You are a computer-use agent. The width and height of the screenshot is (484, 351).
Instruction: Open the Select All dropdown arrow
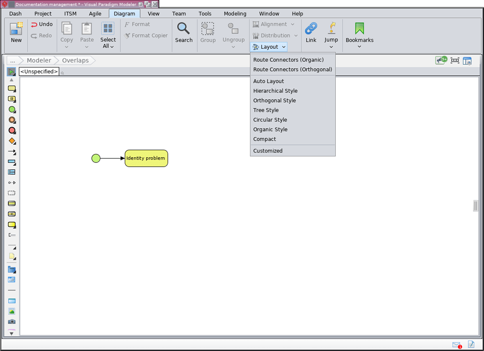112,46
